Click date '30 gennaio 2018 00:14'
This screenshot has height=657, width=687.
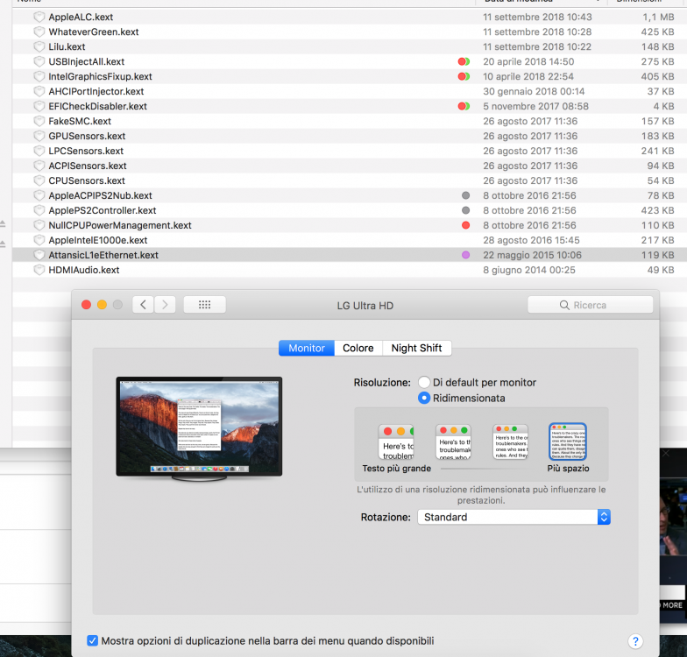534,91
